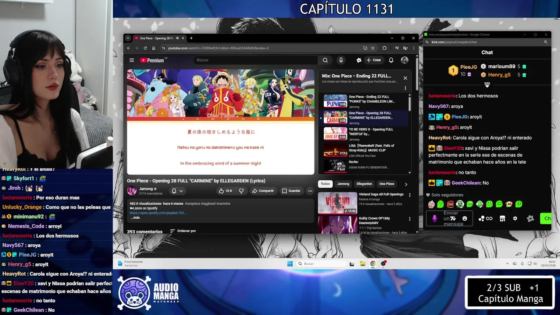Expand the description with ...más

click(135, 217)
